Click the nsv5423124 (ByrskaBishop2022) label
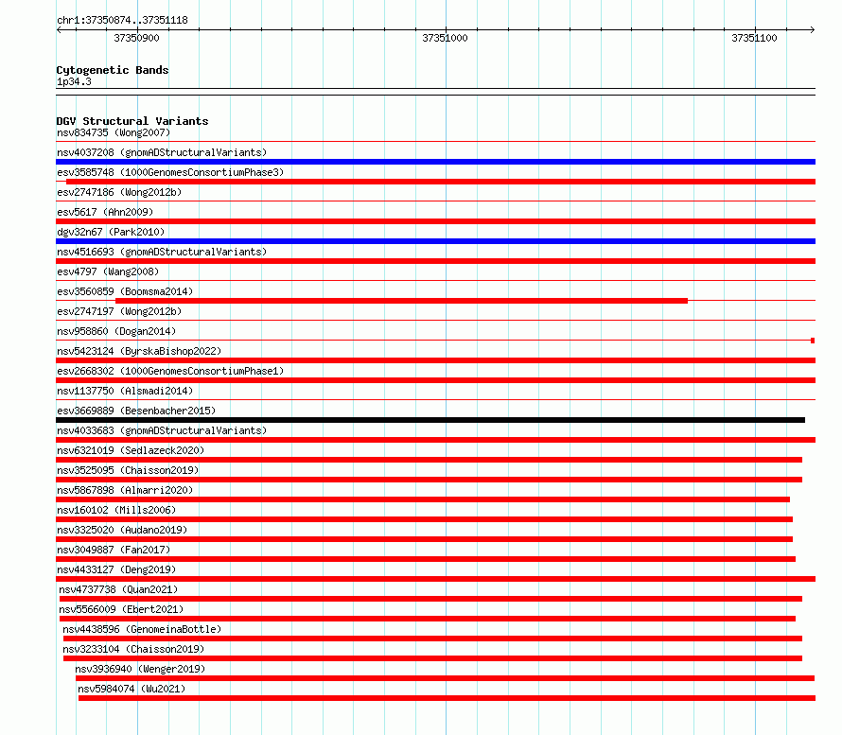The image size is (842, 735). point(139,351)
